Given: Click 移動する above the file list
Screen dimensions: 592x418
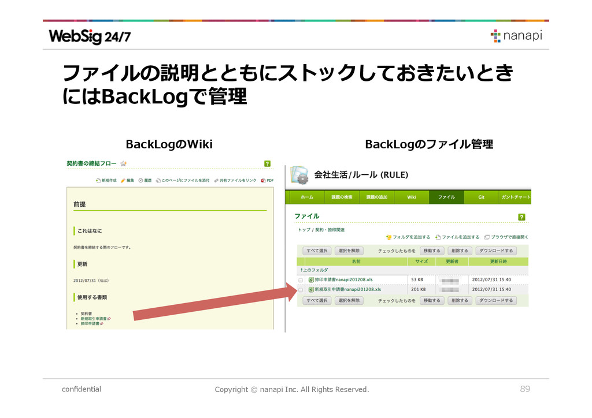Looking at the screenshot, I should 432,251.
